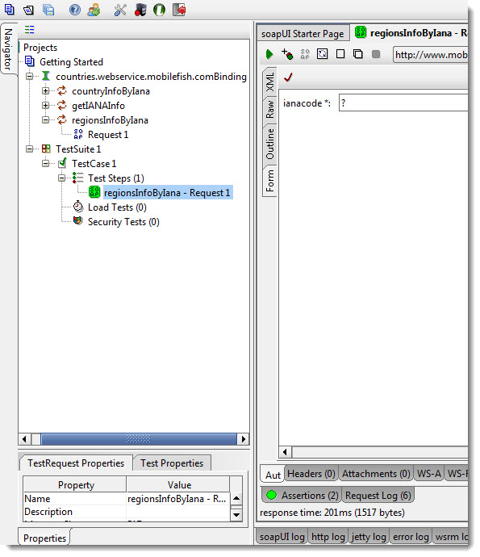The image size is (480, 557).
Task: Click the red validate checkmark icon
Action: [288, 77]
